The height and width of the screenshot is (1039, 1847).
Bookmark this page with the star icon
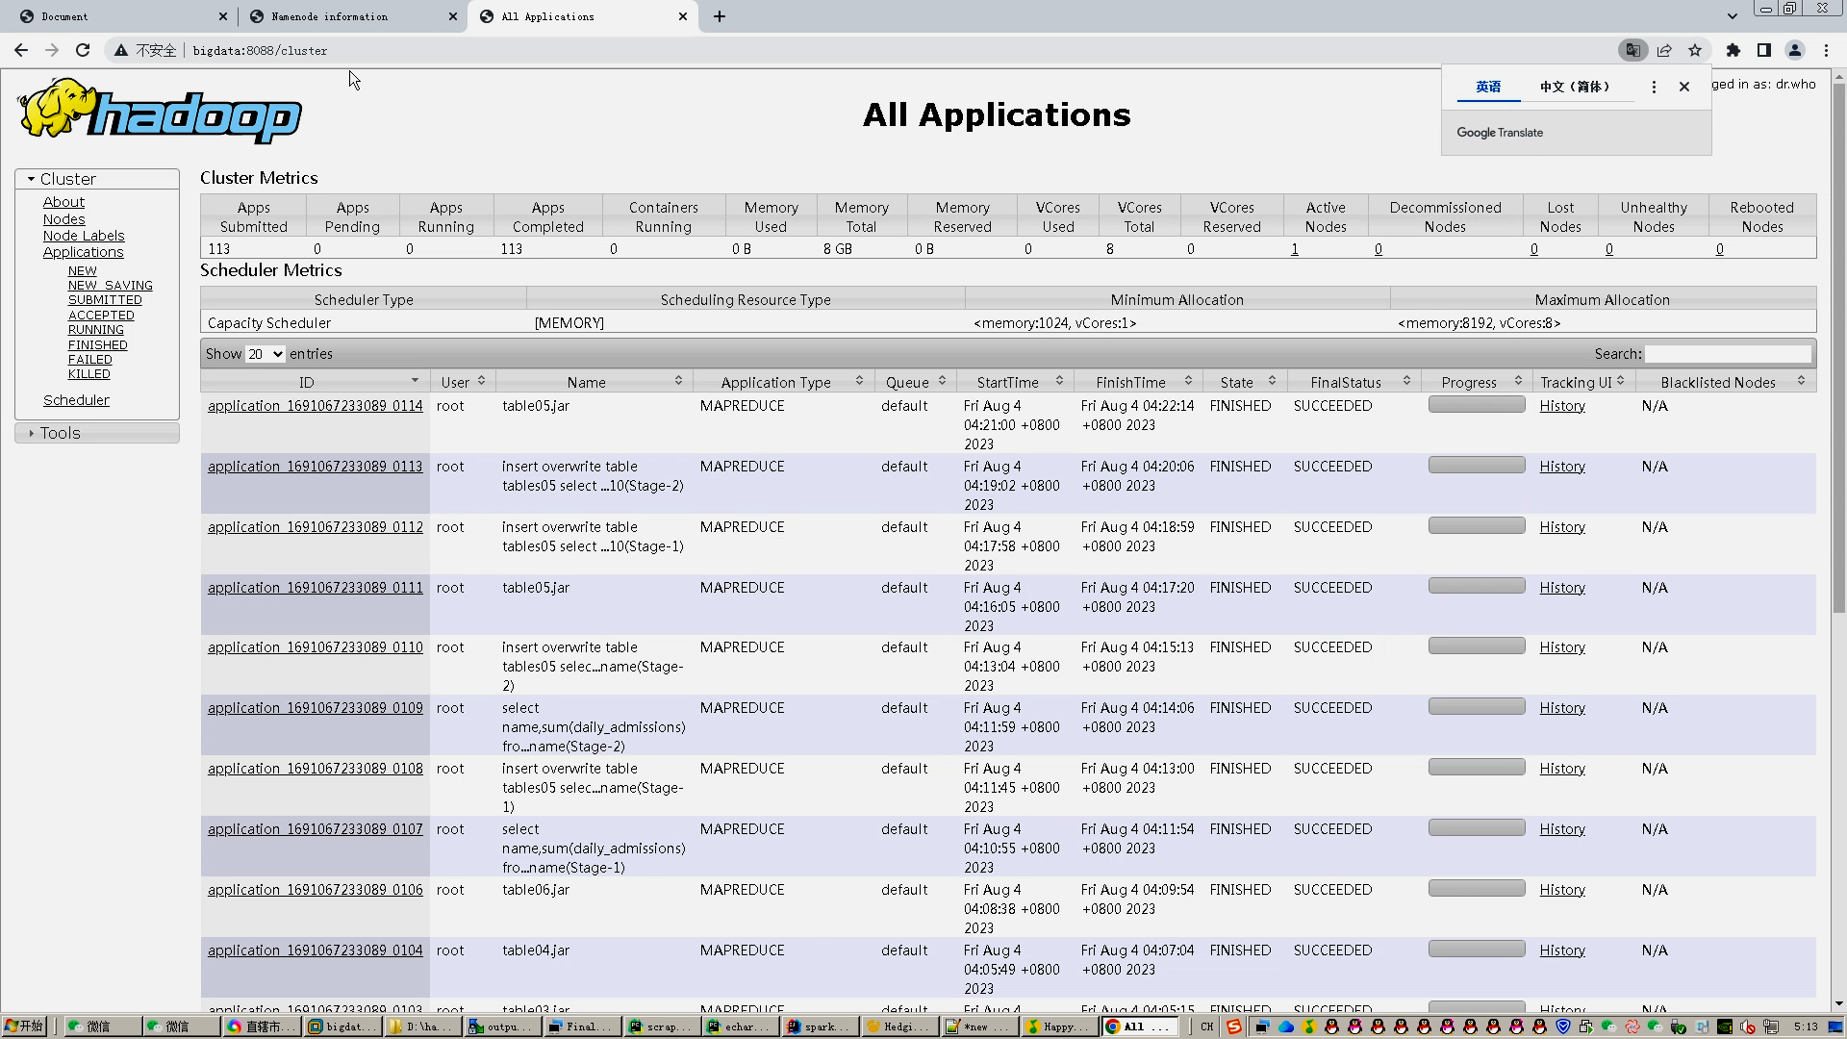point(1695,50)
